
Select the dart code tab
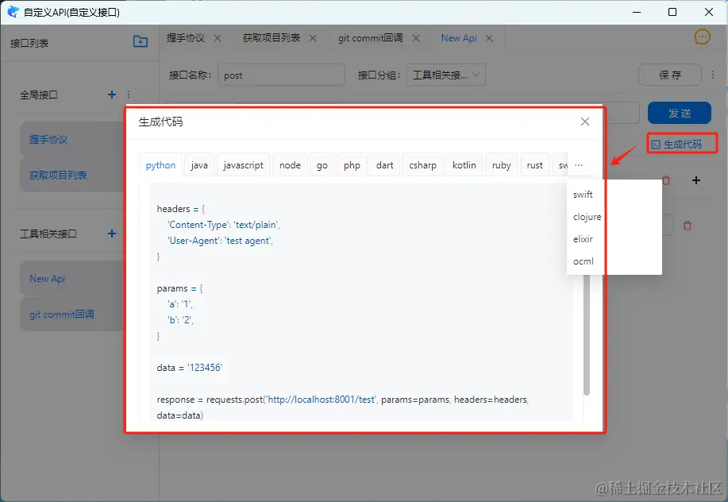click(385, 165)
